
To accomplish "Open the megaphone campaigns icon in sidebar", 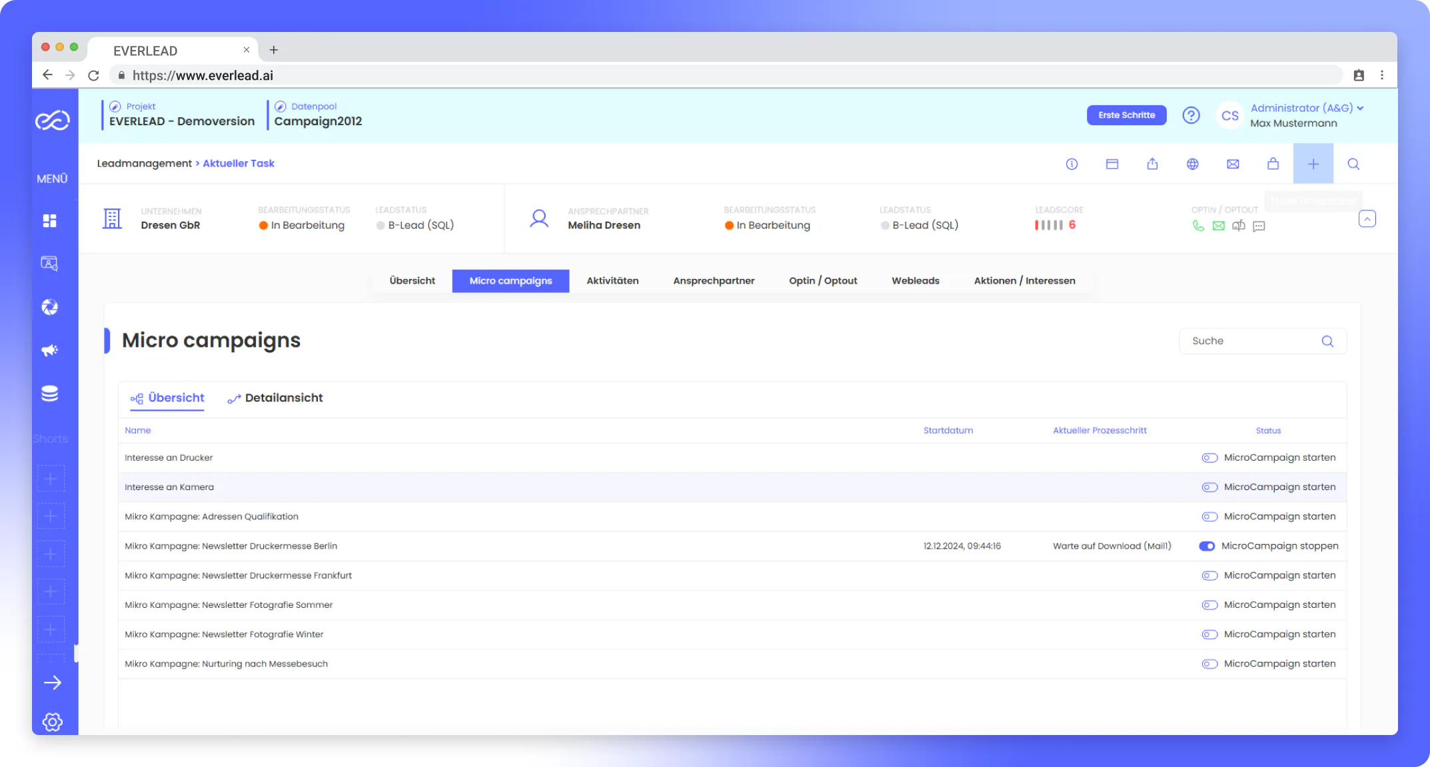I will pyautogui.click(x=50, y=350).
